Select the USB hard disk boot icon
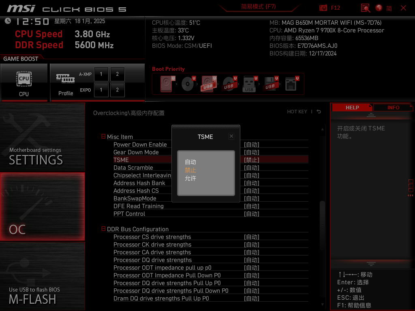415x311 pixels. [x=209, y=84]
